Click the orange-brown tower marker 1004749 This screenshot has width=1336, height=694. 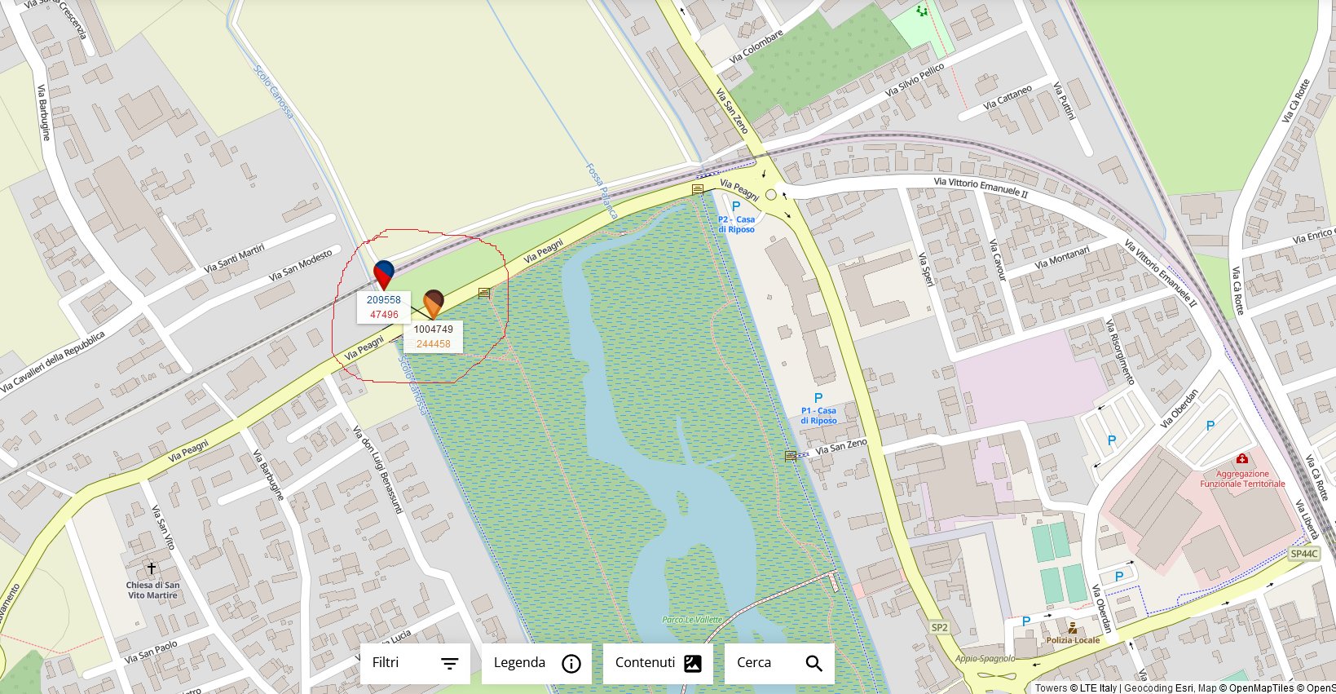pos(434,303)
